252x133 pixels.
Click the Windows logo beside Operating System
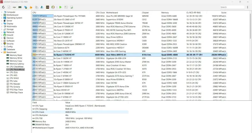5,18
